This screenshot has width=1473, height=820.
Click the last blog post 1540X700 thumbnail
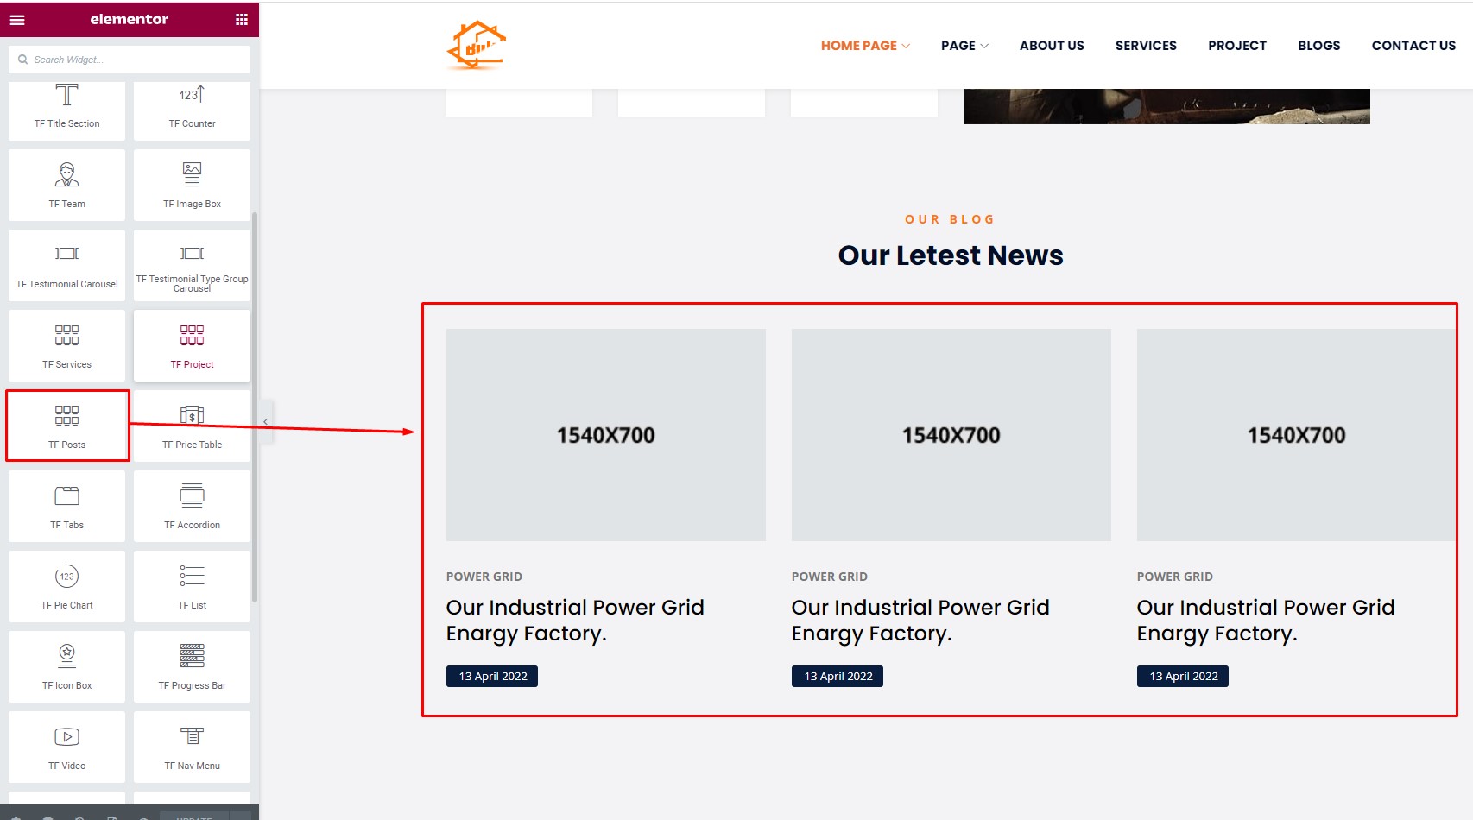1297,435
